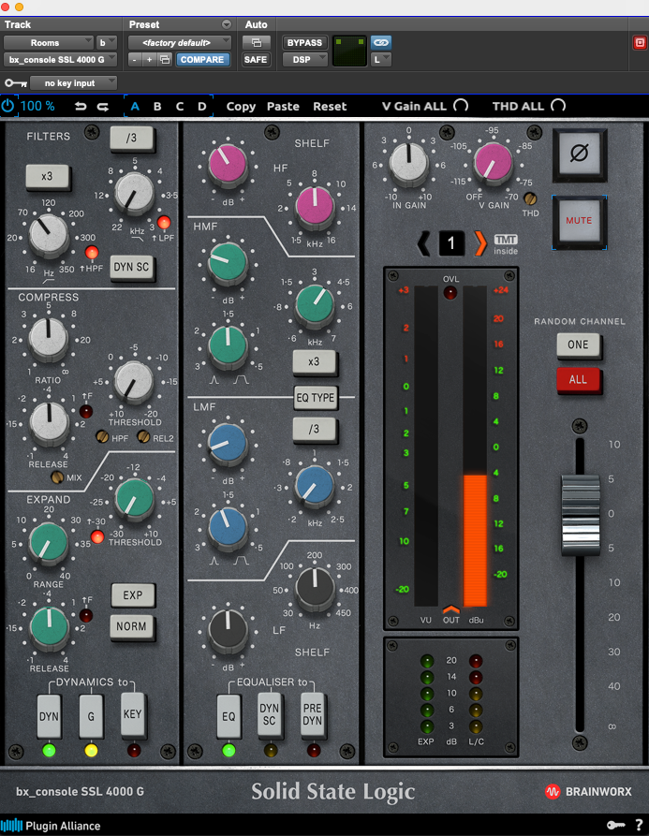Select settings bank C

[180, 106]
